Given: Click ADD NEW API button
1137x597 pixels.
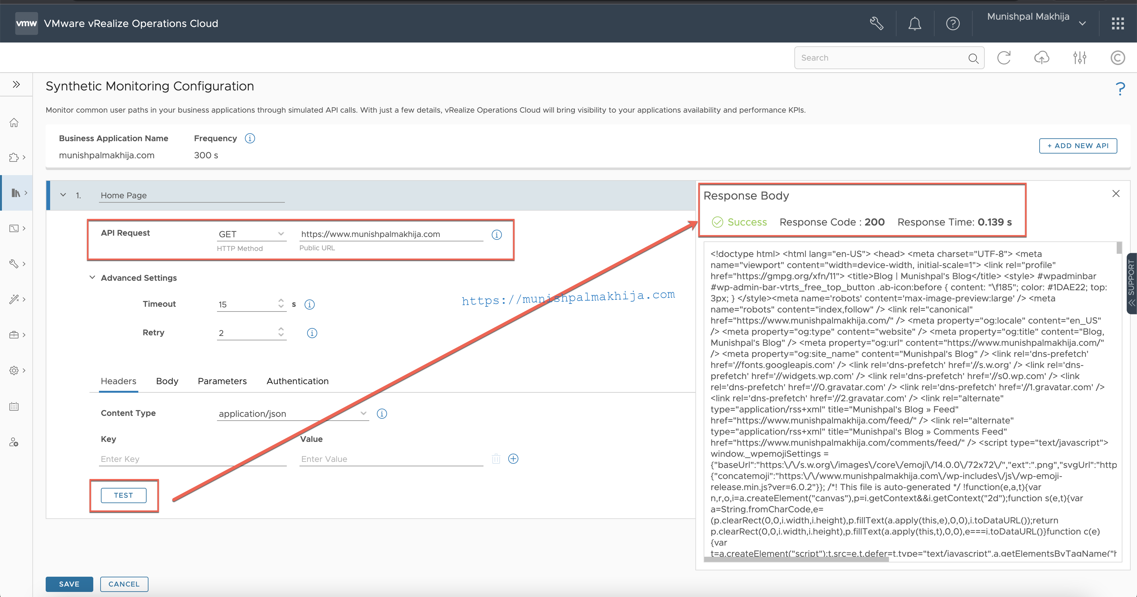Looking at the screenshot, I should [x=1078, y=146].
